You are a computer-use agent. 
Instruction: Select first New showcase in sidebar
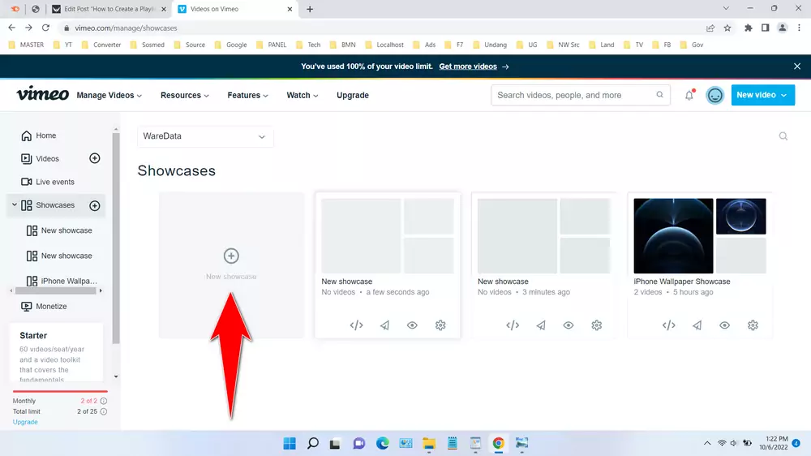click(61, 230)
